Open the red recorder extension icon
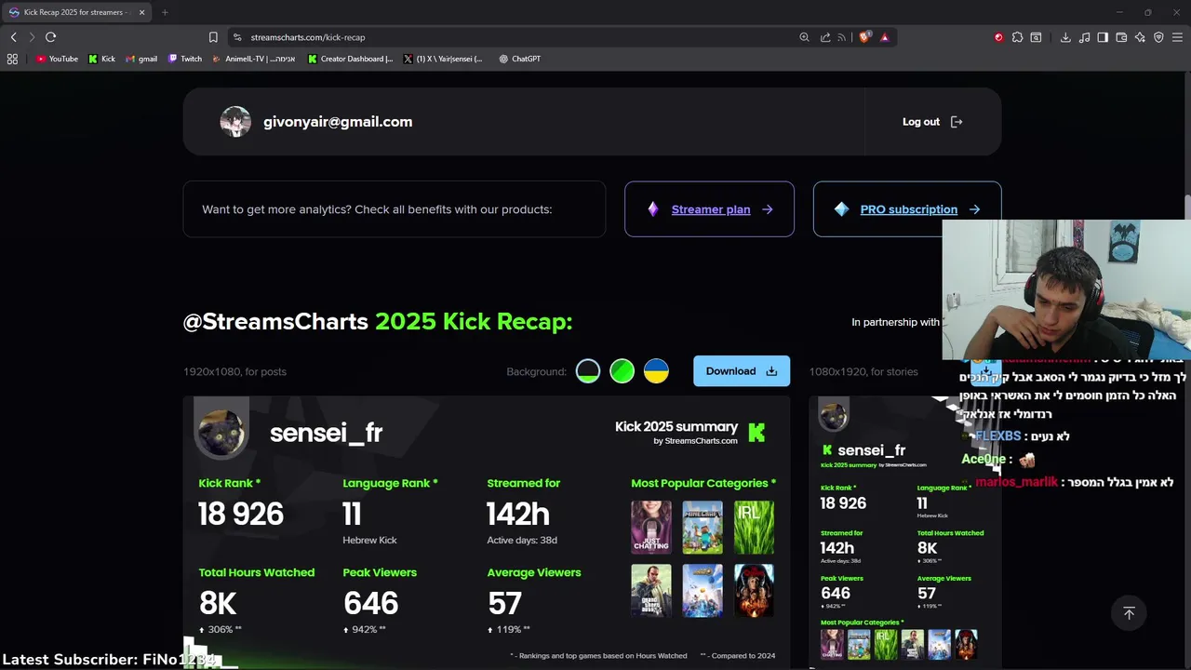Image resolution: width=1191 pixels, height=670 pixels. click(998, 37)
